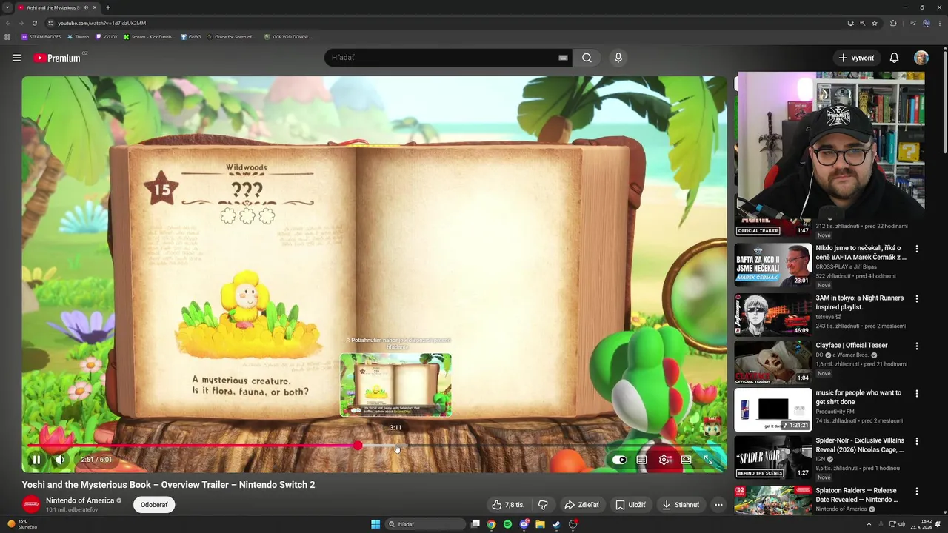Open options for music for people video
The height and width of the screenshot is (533, 948).
917,394
